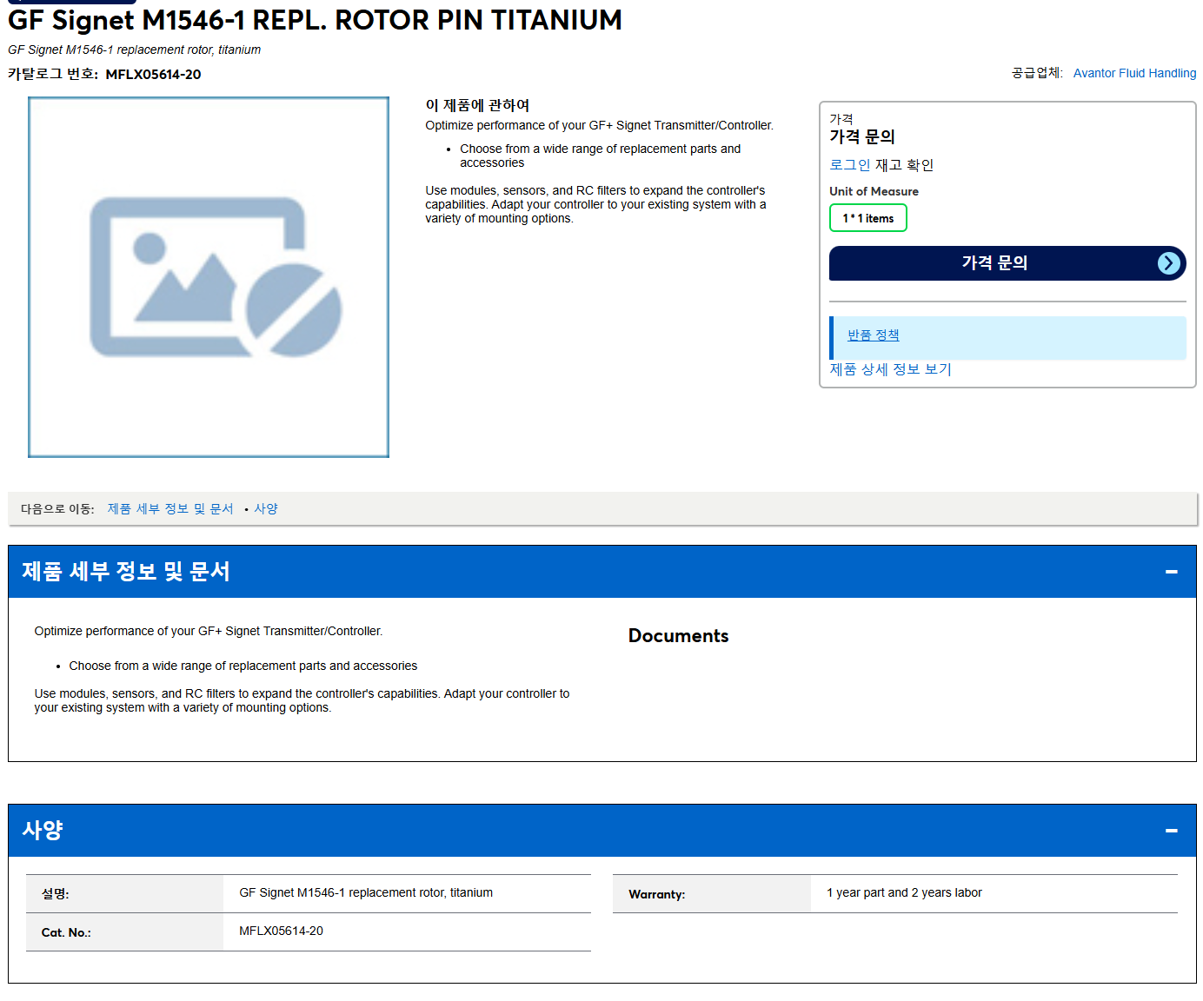1203x1001 pixels.
Task: Click the 제품 세부 정보 및 문서 header bar
Action: pos(601,572)
